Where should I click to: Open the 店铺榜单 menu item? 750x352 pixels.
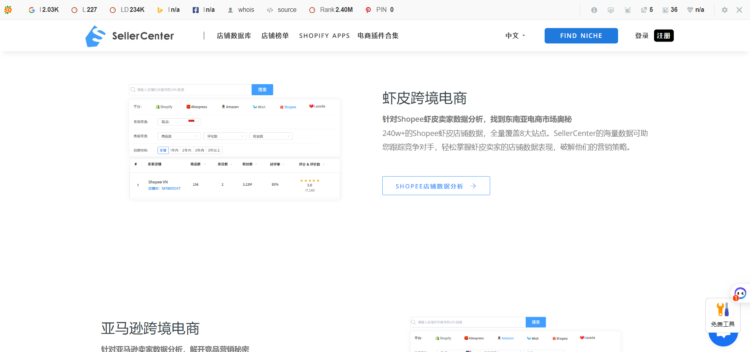pos(275,36)
